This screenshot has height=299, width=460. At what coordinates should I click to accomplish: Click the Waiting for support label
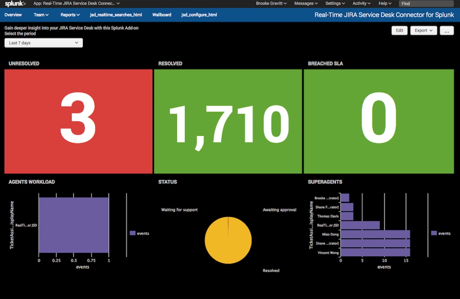click(179, 209)
